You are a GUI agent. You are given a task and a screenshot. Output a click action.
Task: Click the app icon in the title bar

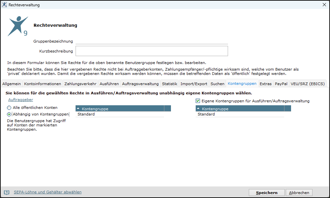pyautogui.click(x=4, y=5)
